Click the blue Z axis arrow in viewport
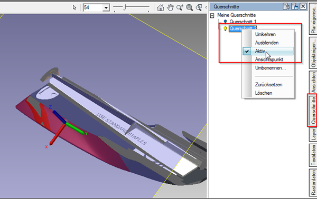Screen dimensions: 317x199 (x=59, y=116)
